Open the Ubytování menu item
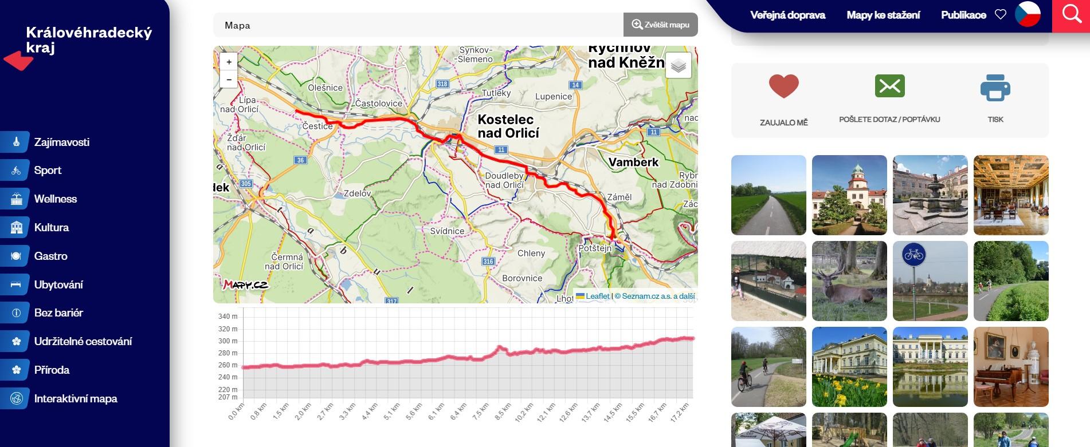 coord(58,284)
